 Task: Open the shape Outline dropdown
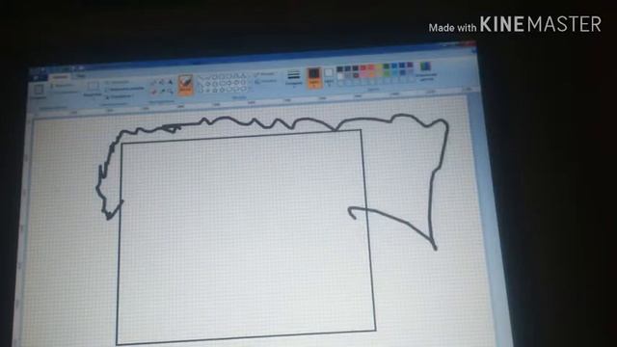[x=265, y=74]
